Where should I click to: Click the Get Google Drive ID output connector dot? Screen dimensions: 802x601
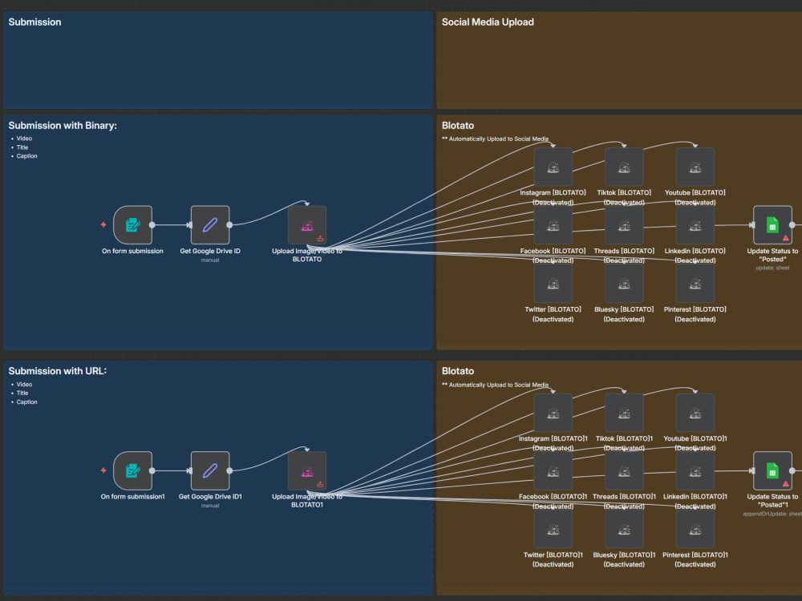[x=229, y=225]
